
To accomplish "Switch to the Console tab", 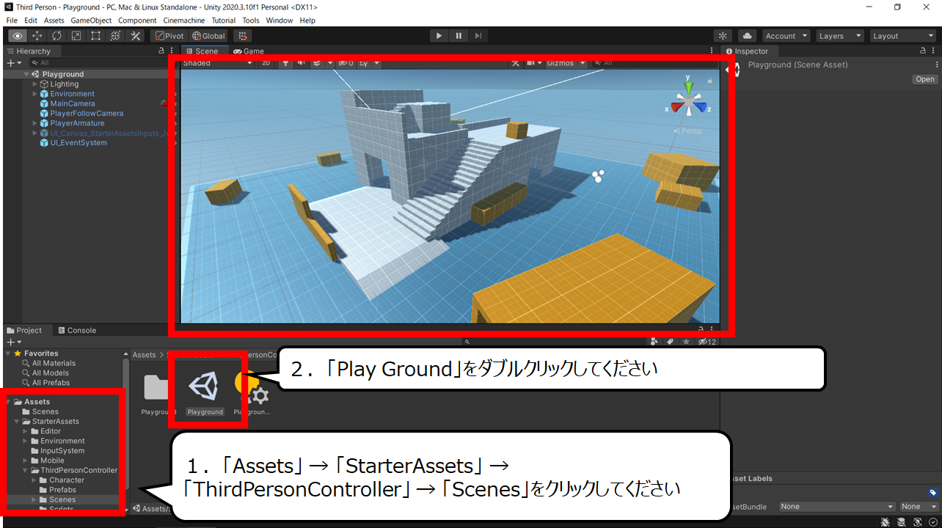I will coord(77,330).
